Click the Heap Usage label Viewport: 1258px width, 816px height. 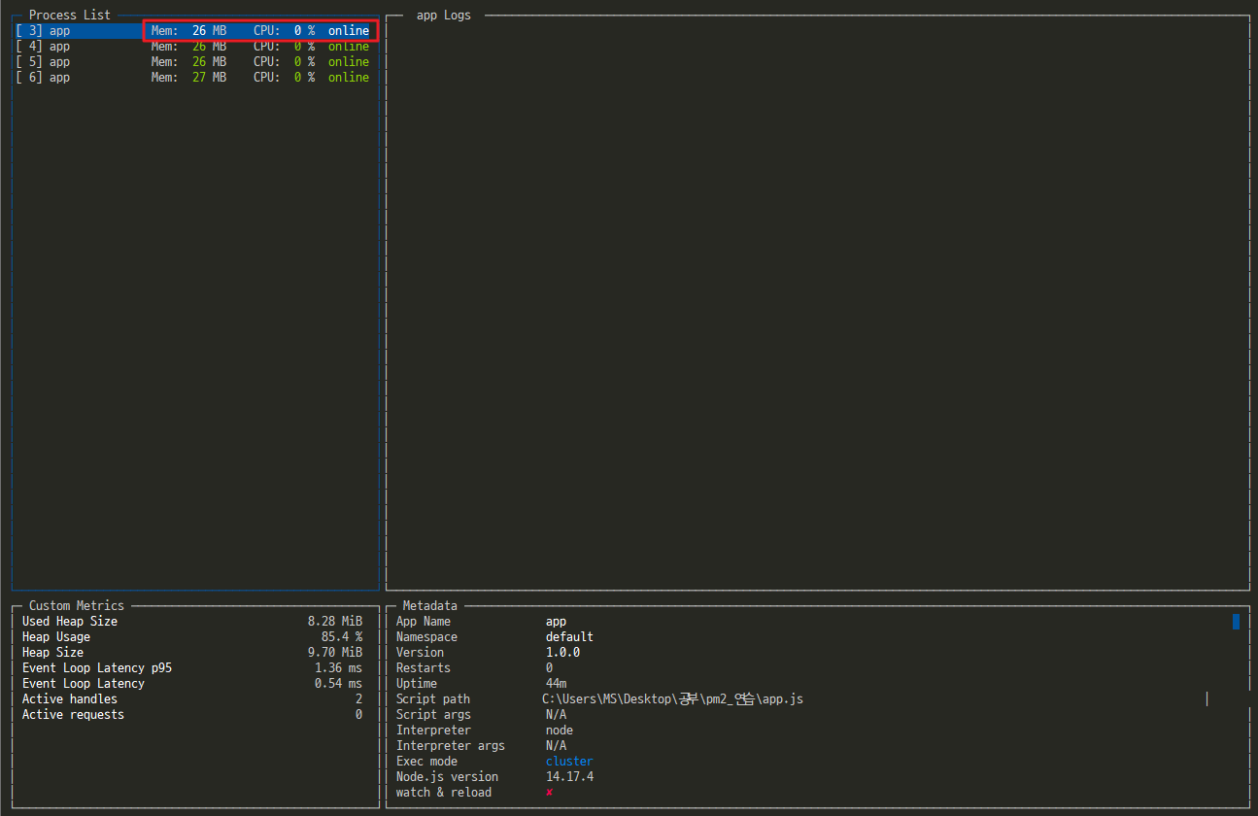(x=56, y=637)
